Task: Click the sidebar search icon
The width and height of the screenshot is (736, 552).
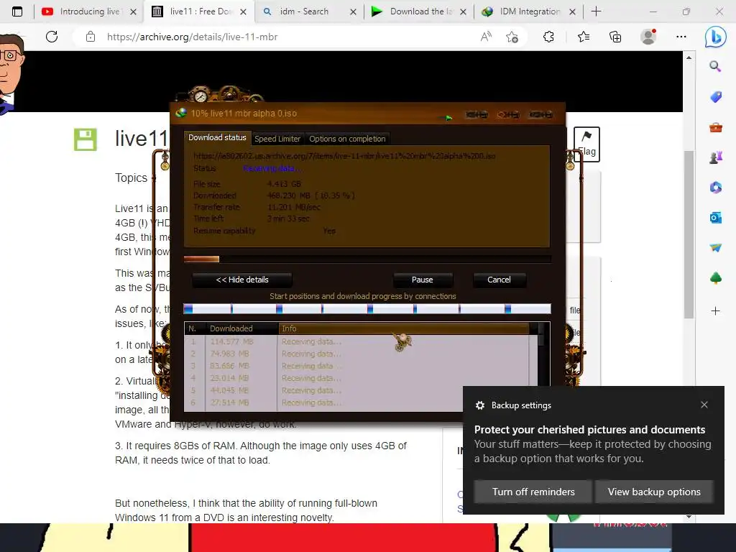Action: coord(715,66)
